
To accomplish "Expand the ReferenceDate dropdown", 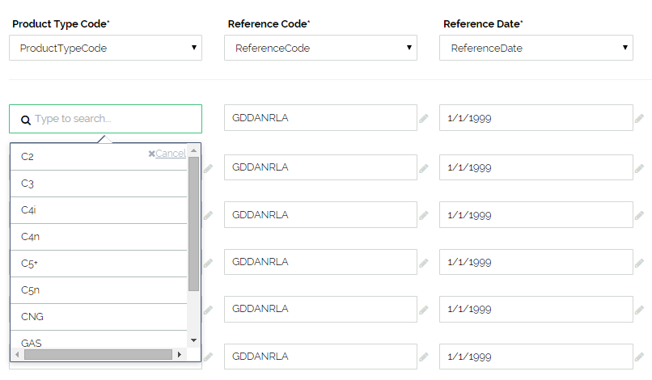I will [536, 48].
